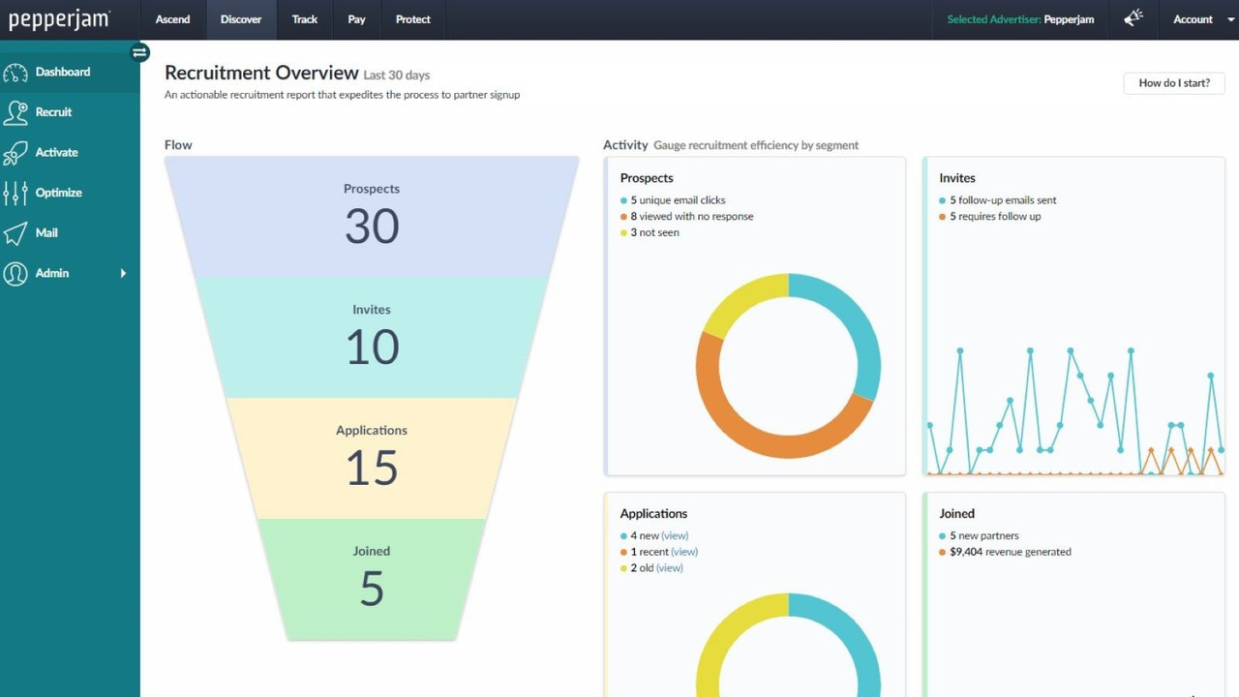Select the Dashboard icon in the sidebar

point(16,71)
